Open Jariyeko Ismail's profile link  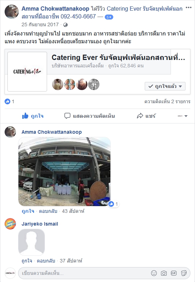pos(40,224)
